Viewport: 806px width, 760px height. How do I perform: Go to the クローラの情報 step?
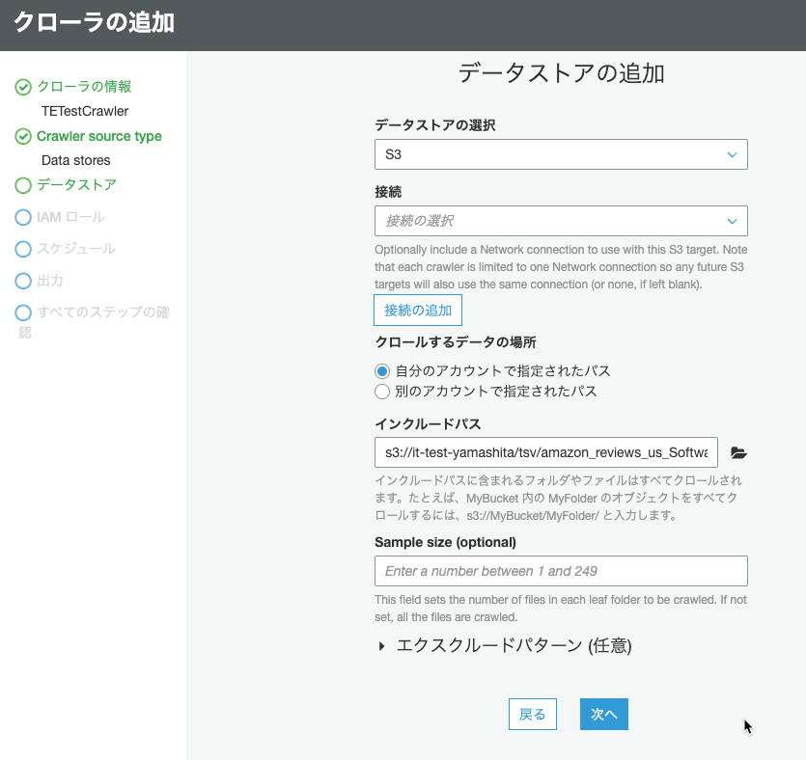click(x=84, y=86)
